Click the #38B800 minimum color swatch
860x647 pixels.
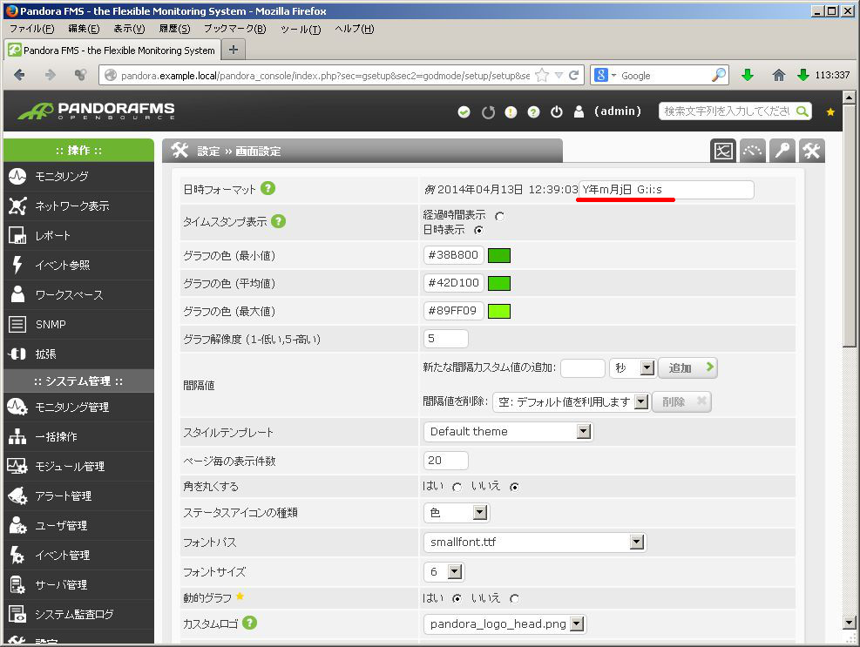pyautogui.click(x=499, y=255)
